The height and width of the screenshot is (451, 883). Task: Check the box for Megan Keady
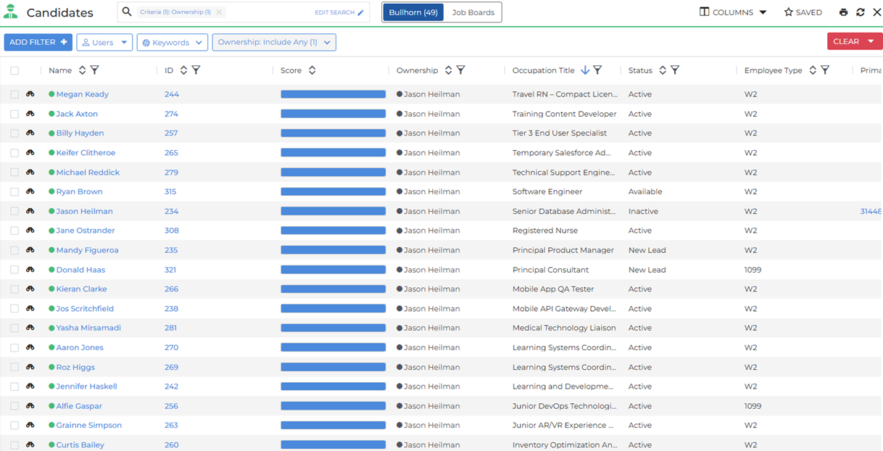click(14, 94)
